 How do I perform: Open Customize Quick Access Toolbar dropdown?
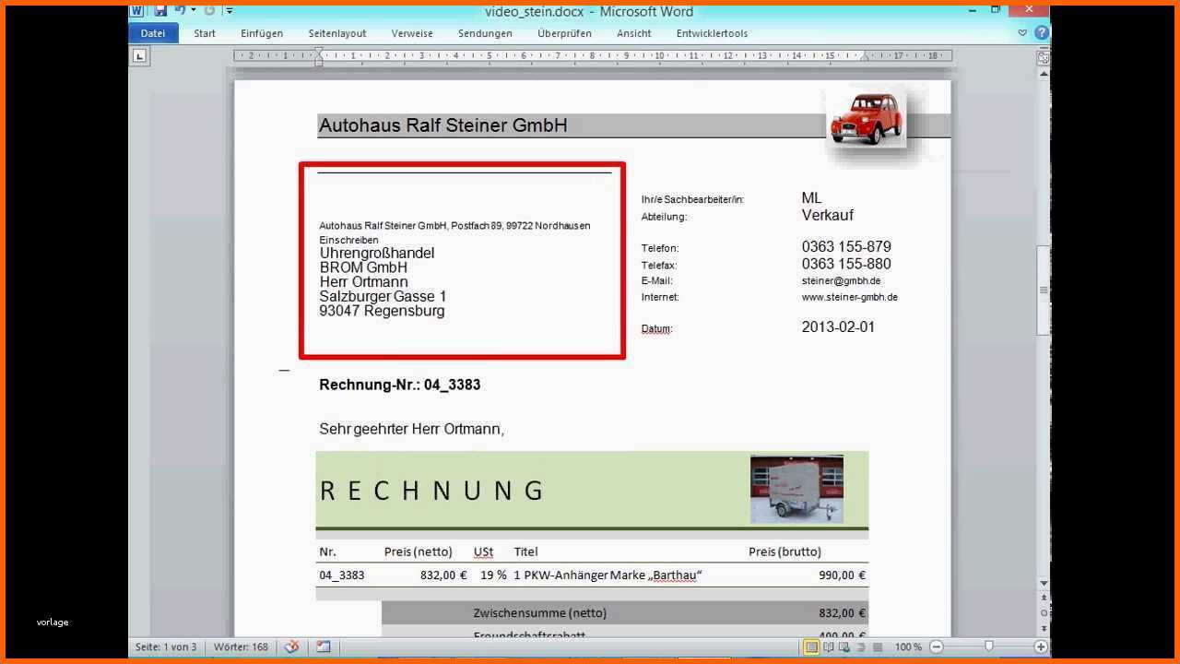(230, 11)
